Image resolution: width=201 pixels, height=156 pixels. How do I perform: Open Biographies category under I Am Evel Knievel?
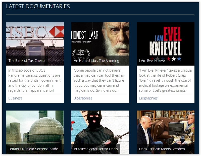point(148,98)
